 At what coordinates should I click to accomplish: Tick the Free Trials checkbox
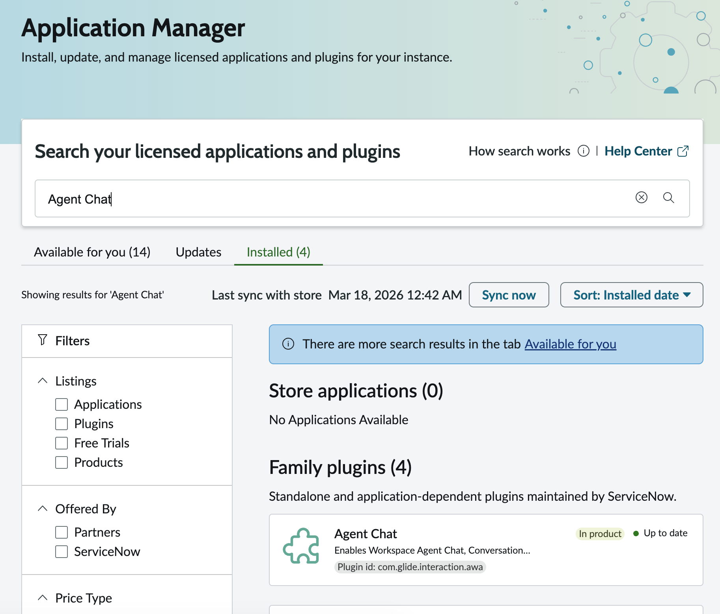(62, 443)
